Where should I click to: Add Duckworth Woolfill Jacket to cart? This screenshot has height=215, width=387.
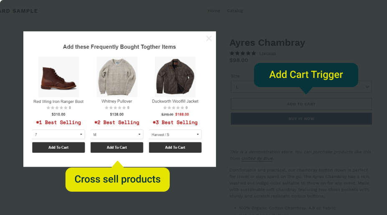(175, 147)
